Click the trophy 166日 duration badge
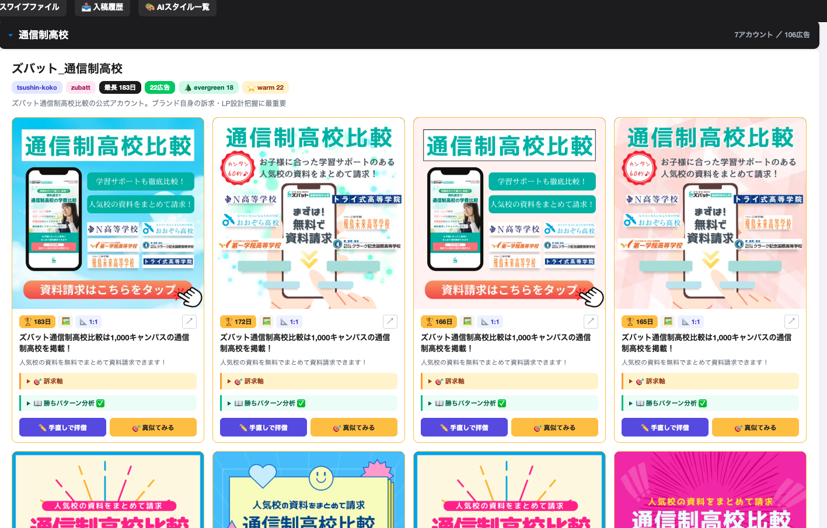 point(439,322)
